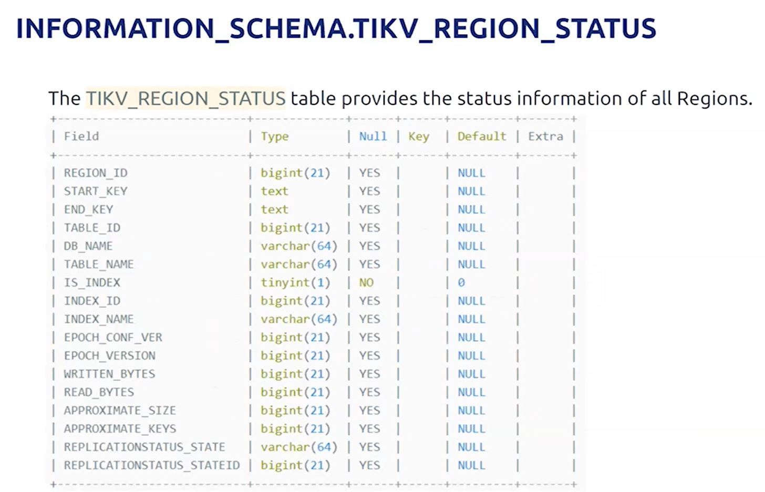Click the 'Key' column header

(x=419, y=137)
